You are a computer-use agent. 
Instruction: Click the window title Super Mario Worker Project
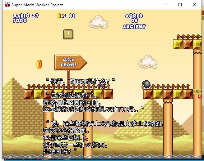click(37, 5)
